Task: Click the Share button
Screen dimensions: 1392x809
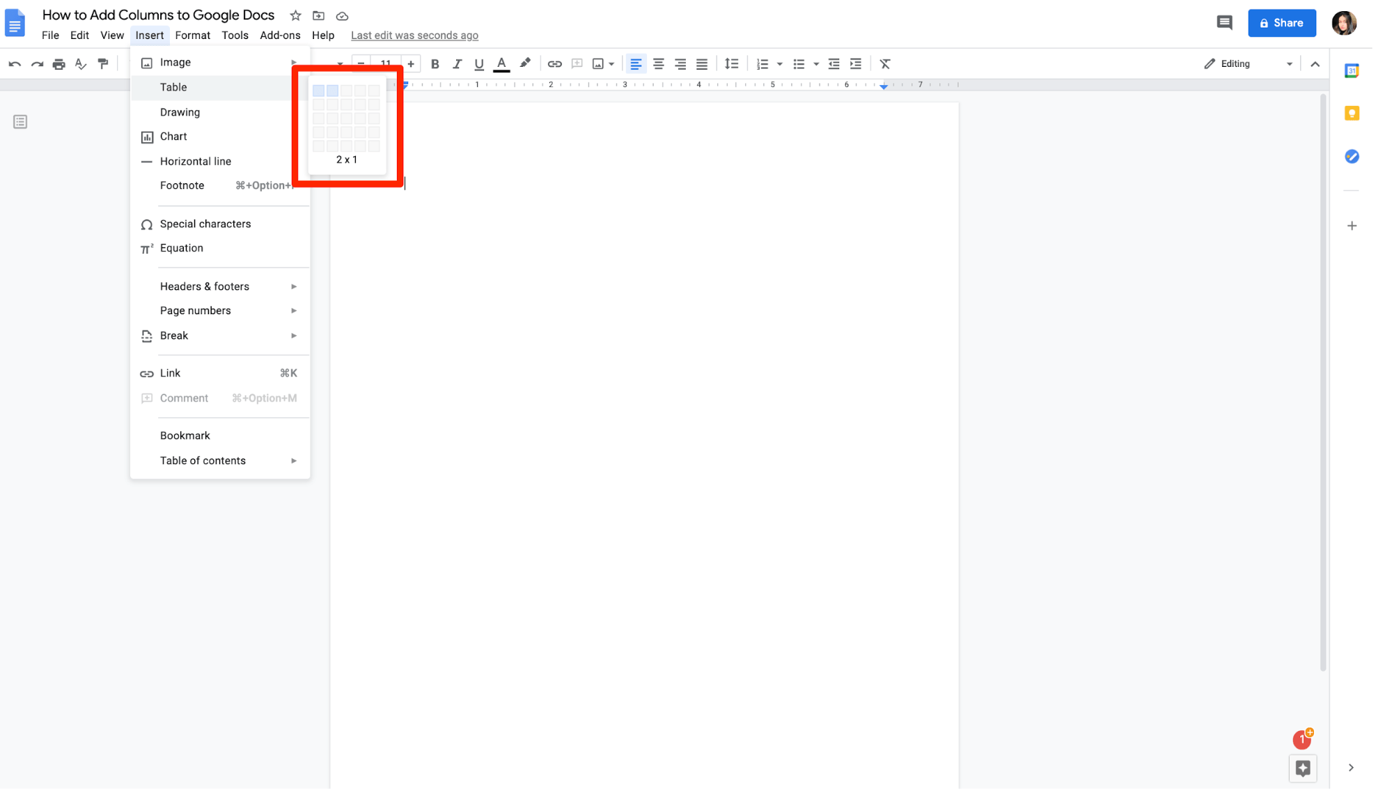Action: [1281, 22]
